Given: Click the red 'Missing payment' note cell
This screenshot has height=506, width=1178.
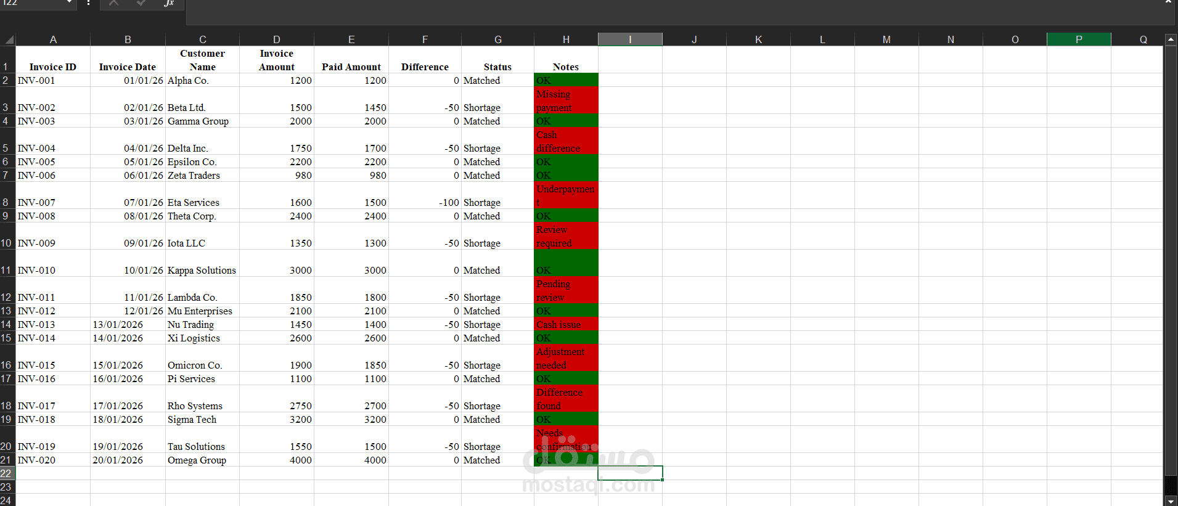Looking at the screenshot, I should click(x=566, y=100).
